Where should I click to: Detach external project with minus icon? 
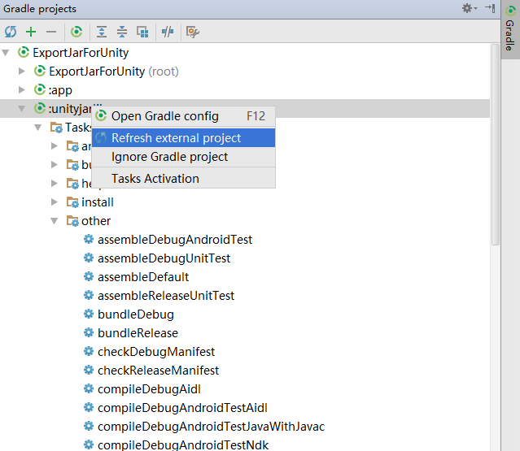(51, 32)
